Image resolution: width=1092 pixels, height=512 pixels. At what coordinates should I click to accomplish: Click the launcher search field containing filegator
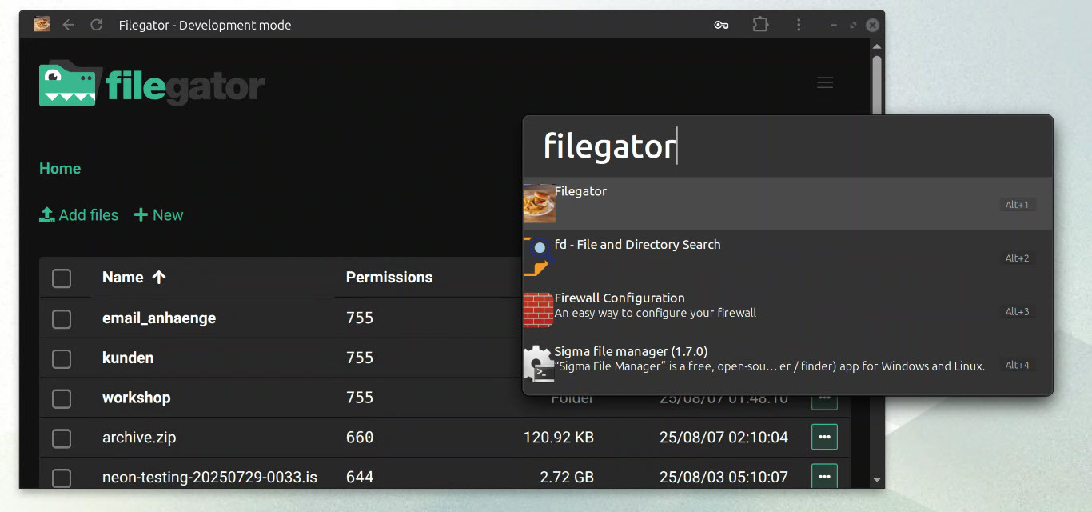787,146
